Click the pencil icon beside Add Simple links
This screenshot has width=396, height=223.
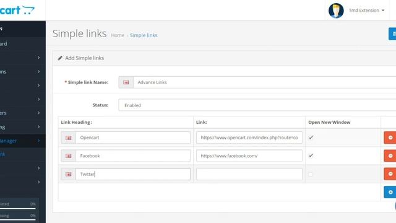click(60, 58)
